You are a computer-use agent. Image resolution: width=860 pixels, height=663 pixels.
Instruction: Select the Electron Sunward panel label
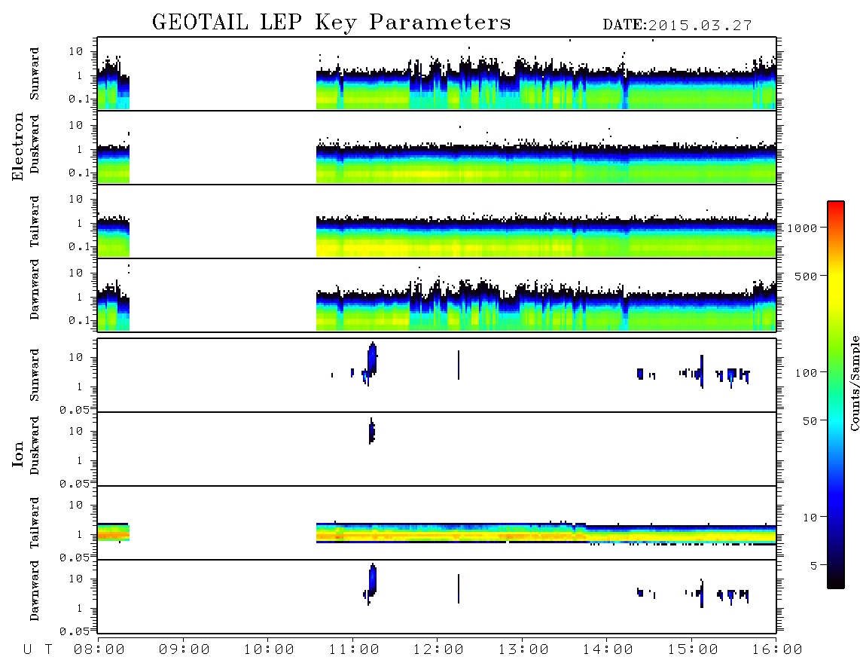pos(35,74)
